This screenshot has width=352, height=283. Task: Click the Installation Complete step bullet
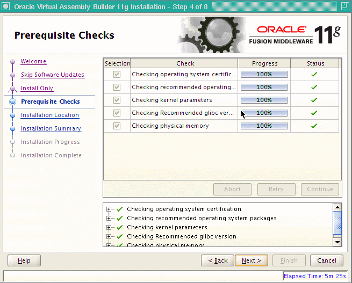[12, 155]
